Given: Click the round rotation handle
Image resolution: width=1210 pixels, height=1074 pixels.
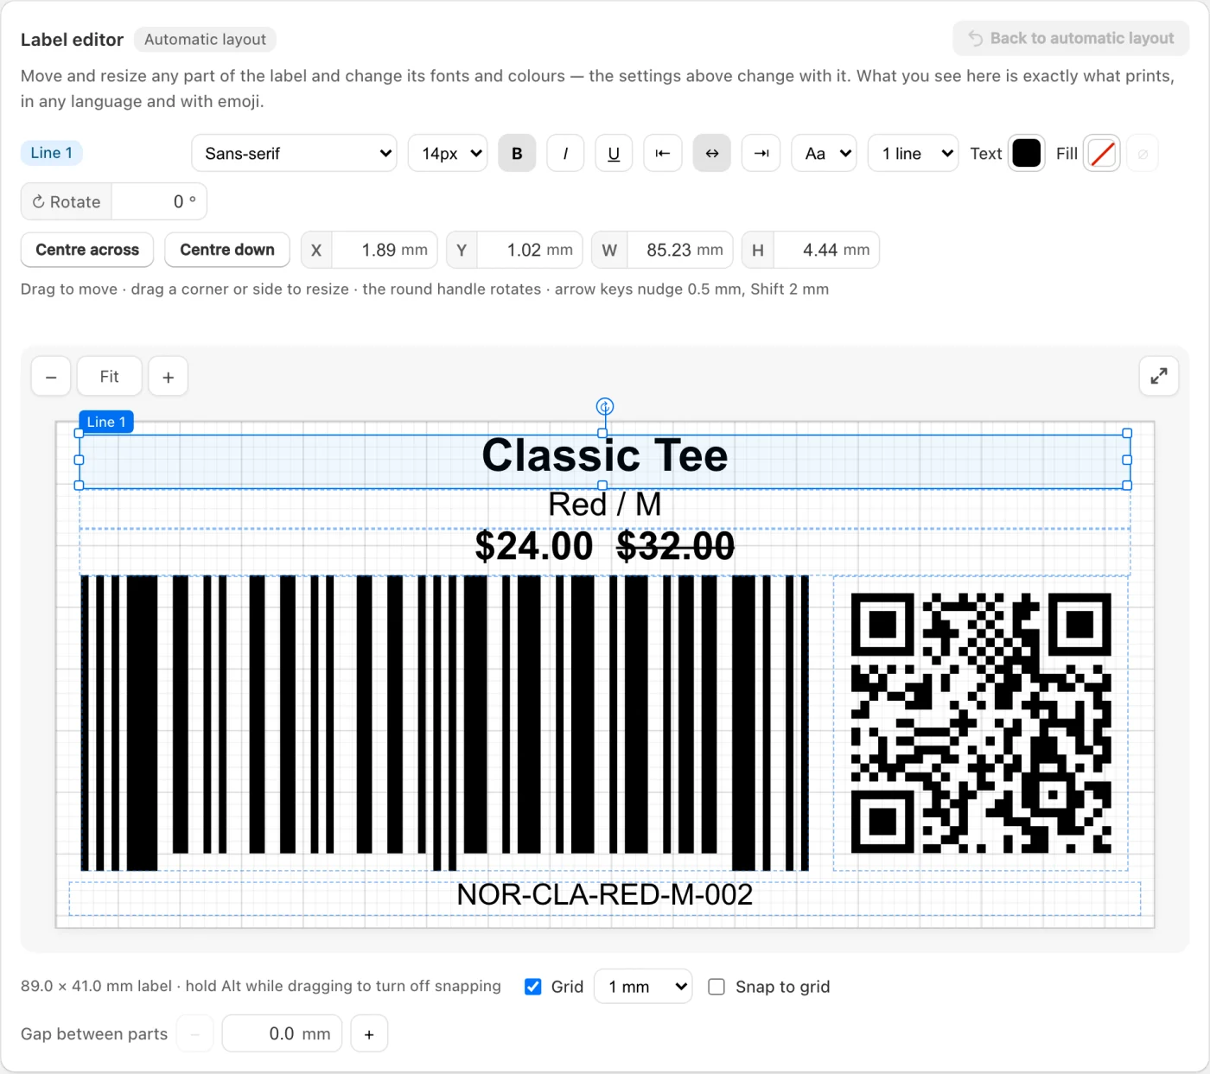Looking at the screenshot, I should 605,406.
